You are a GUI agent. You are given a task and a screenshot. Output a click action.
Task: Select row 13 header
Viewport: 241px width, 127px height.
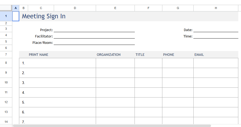(x=6, y=112)
